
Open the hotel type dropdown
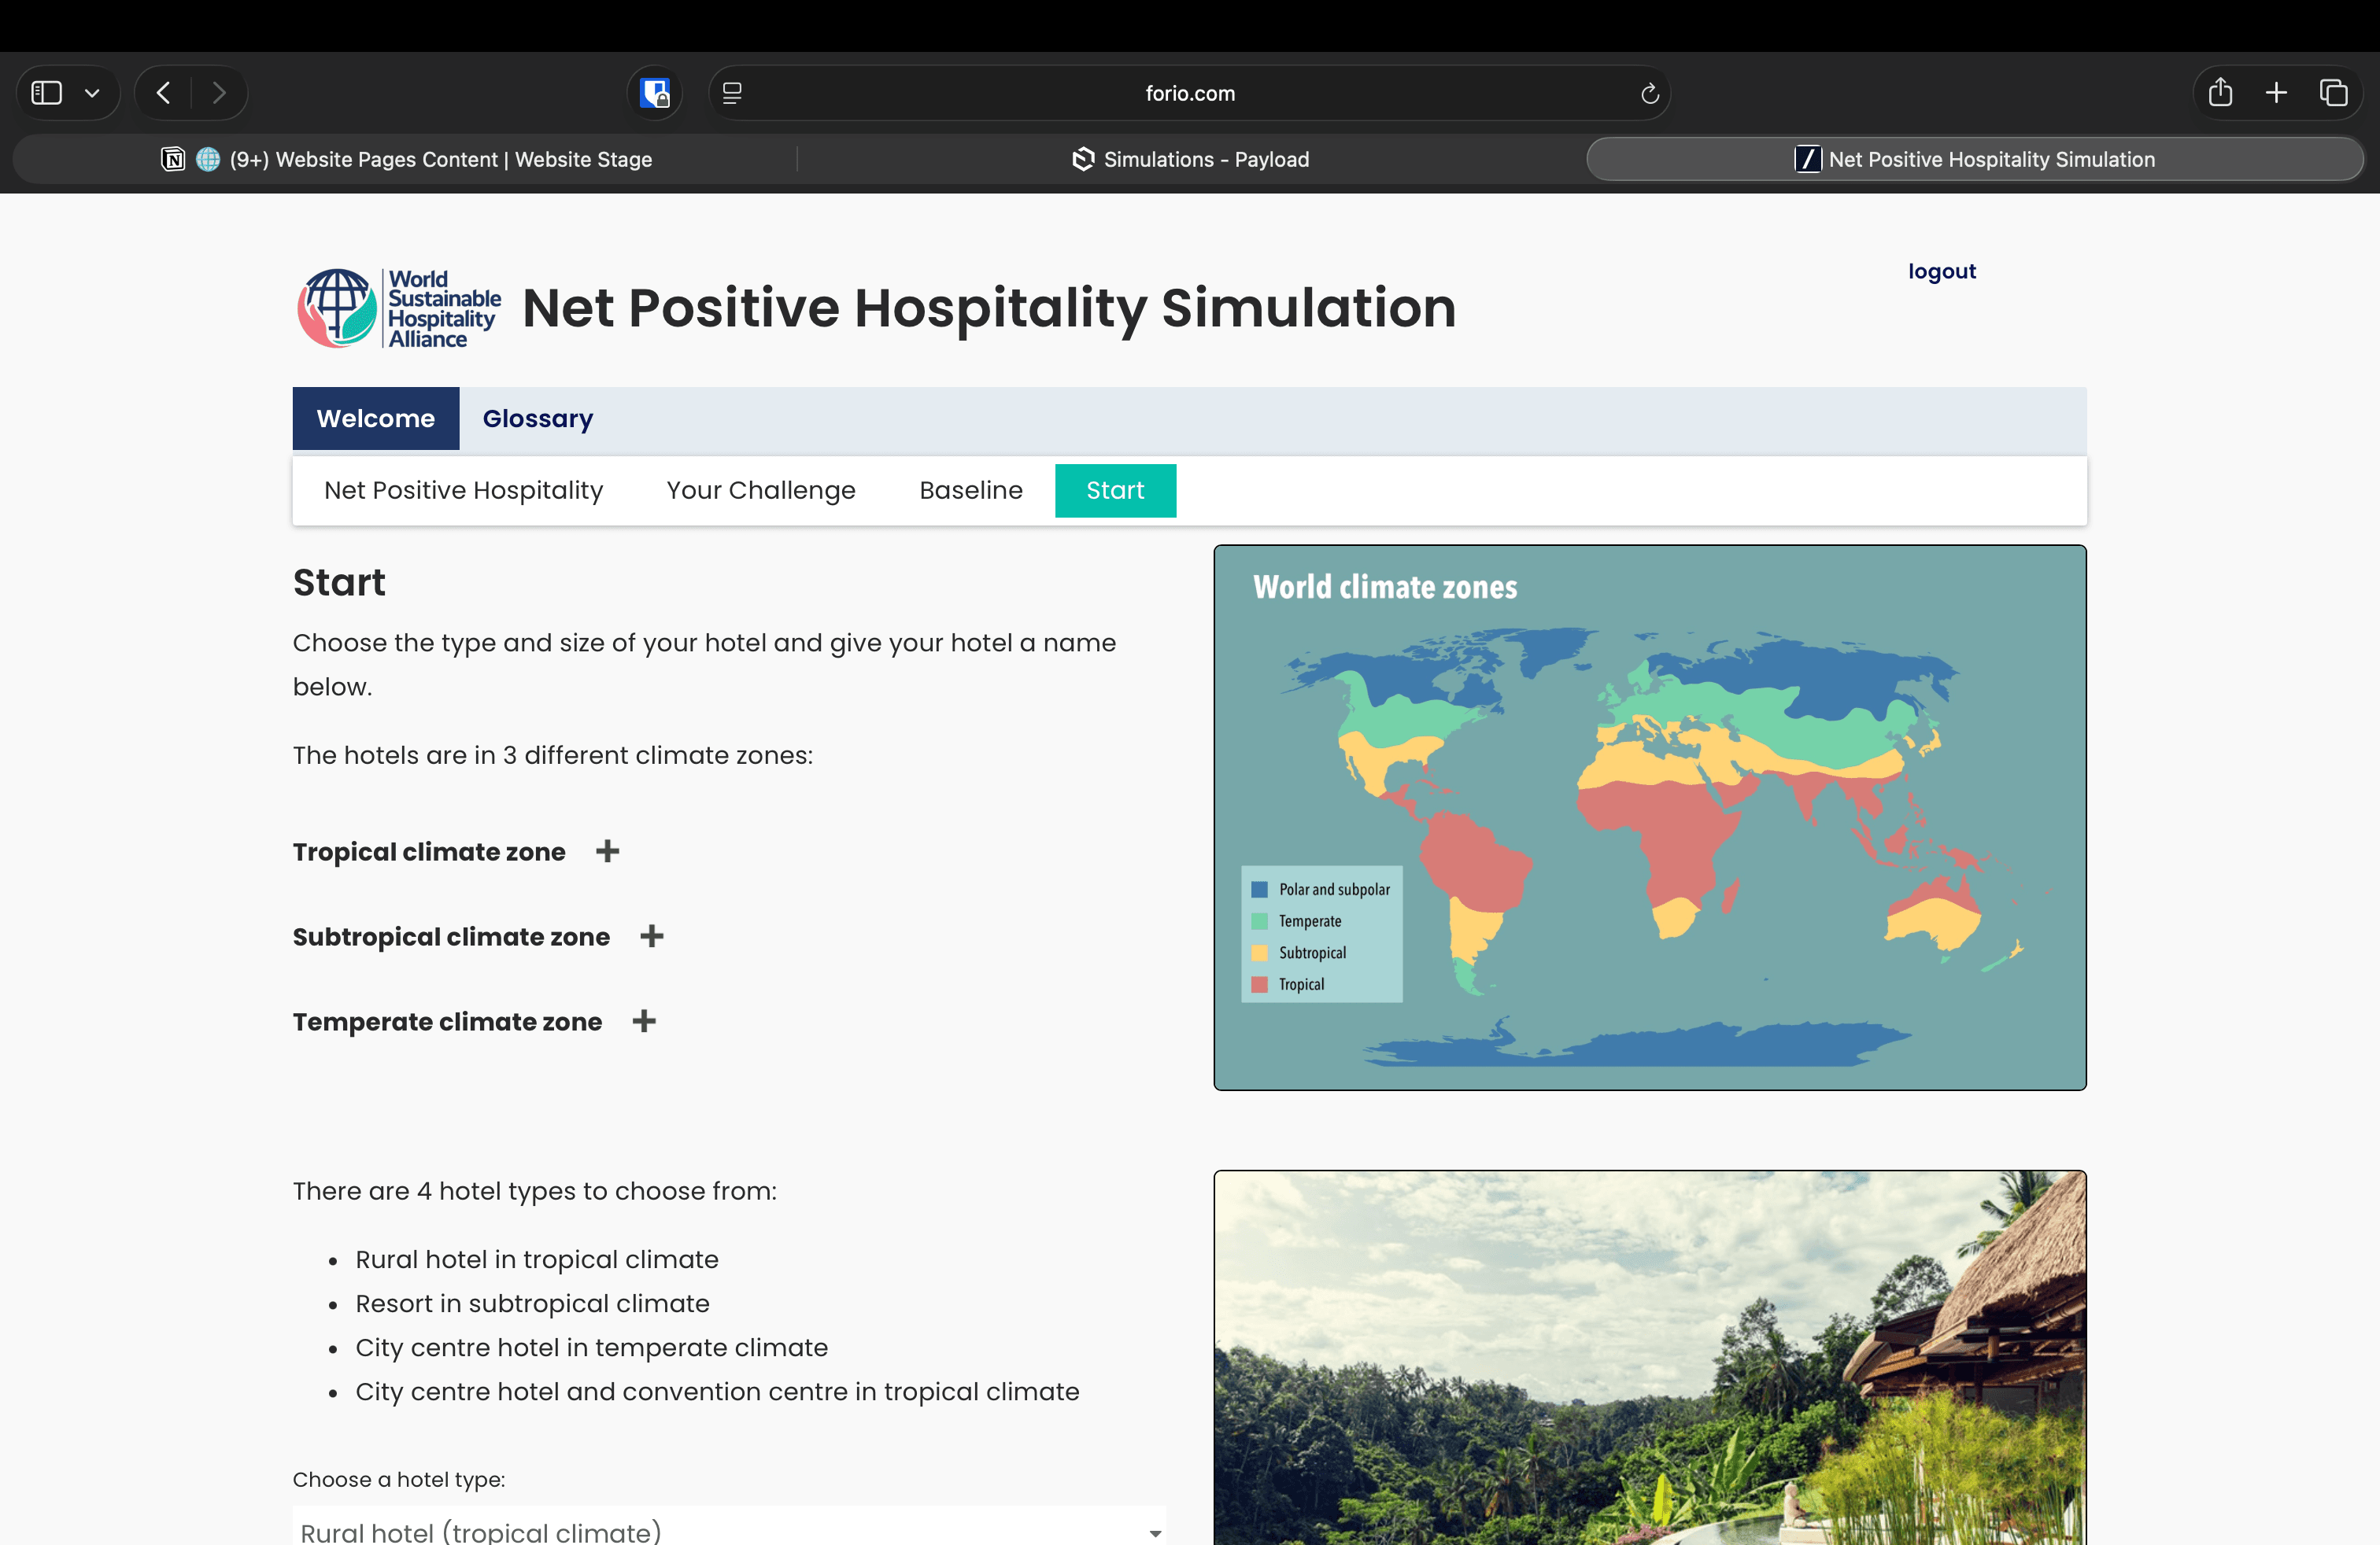coord(728,1530)
